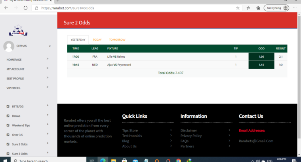The width and height of the screenshot is (301, 162).
Task: Switch to the TODAY tab
Action: [97, 40]
